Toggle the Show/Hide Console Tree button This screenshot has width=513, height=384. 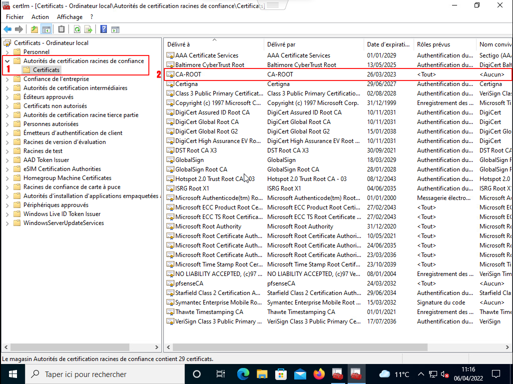[46, 29]
